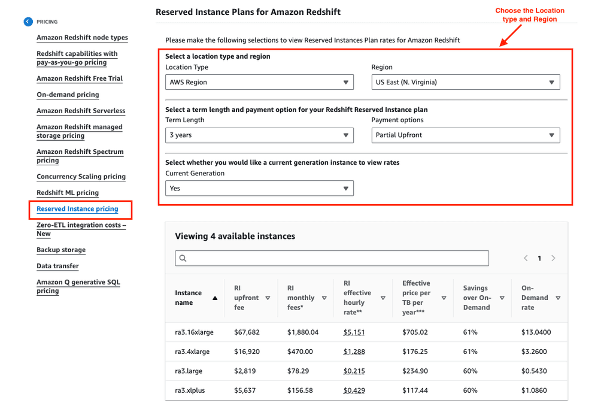Open the Region dropdown

(x=466, y=82)
